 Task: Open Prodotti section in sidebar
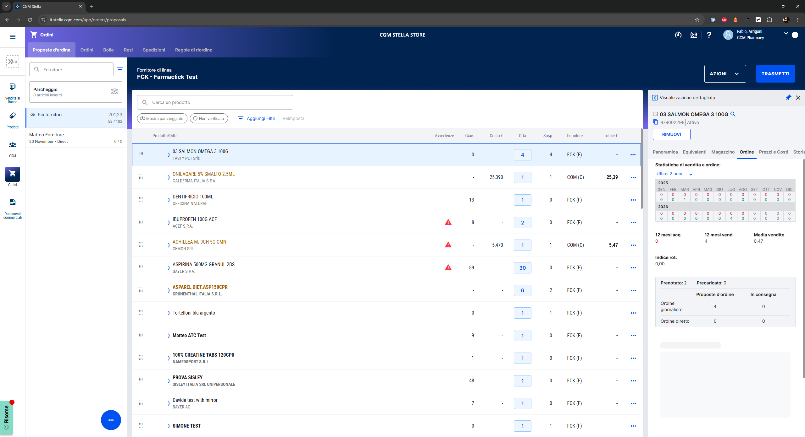pos(13,121)
